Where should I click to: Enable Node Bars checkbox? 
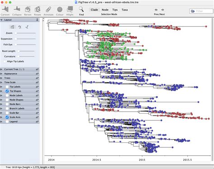tap(7, 104)
